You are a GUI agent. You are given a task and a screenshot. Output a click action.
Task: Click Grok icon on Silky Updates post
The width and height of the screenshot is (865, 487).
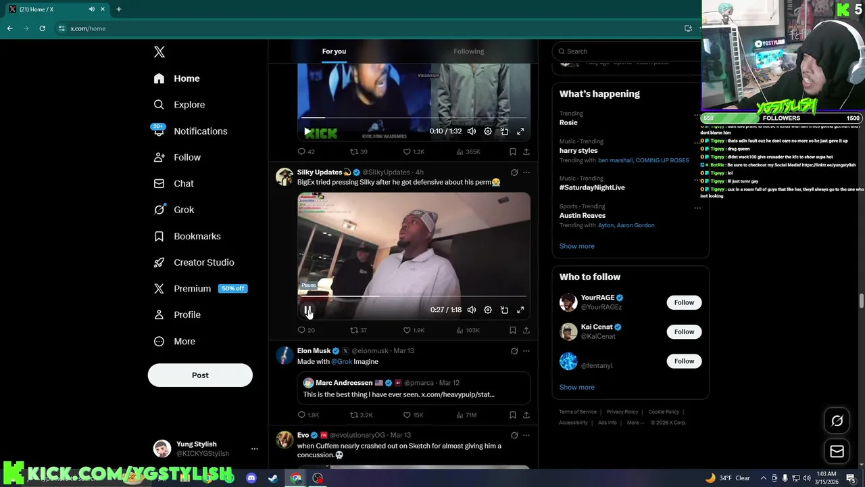[514, 172]
